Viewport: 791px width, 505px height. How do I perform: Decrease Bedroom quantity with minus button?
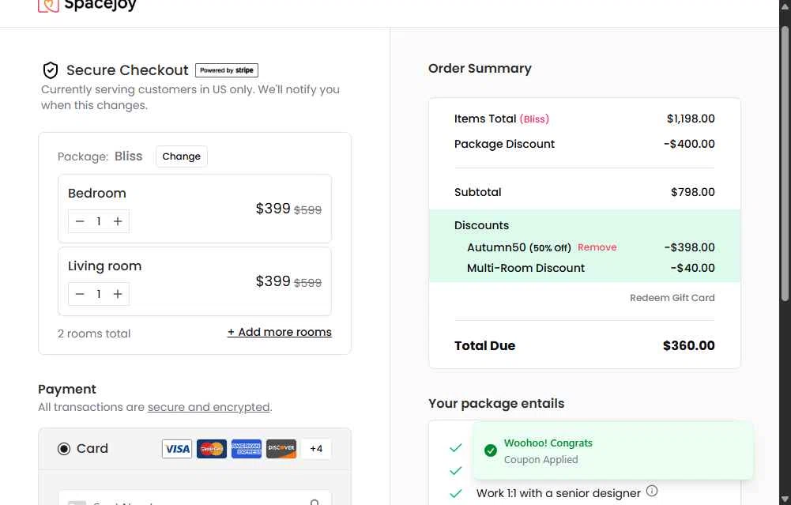tap(80, 221)
